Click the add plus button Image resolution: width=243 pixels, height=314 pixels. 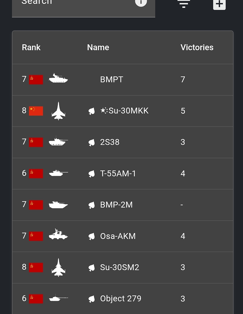point(219,4)
